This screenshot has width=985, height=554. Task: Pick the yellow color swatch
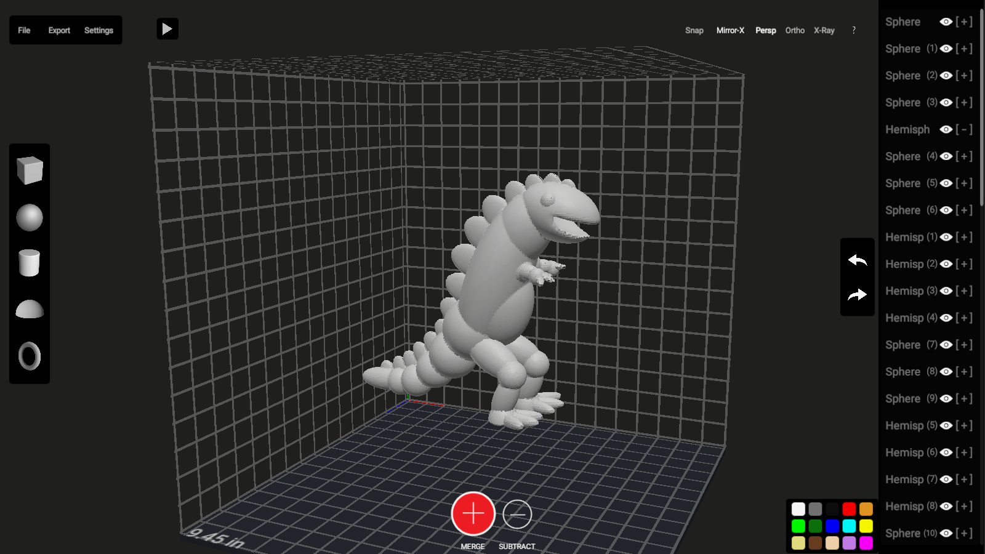[x=866, y=526]
